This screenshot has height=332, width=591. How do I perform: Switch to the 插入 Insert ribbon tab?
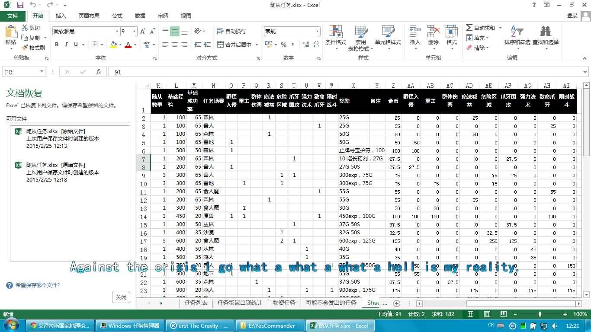click(x=61, y=16)
